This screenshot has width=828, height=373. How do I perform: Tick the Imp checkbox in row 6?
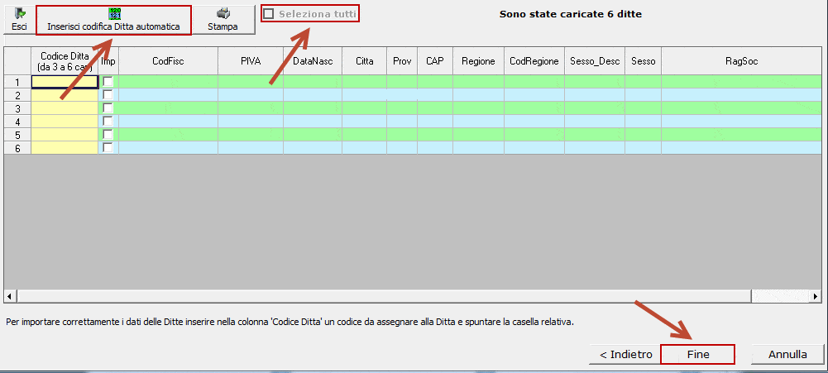click(108, 147)
